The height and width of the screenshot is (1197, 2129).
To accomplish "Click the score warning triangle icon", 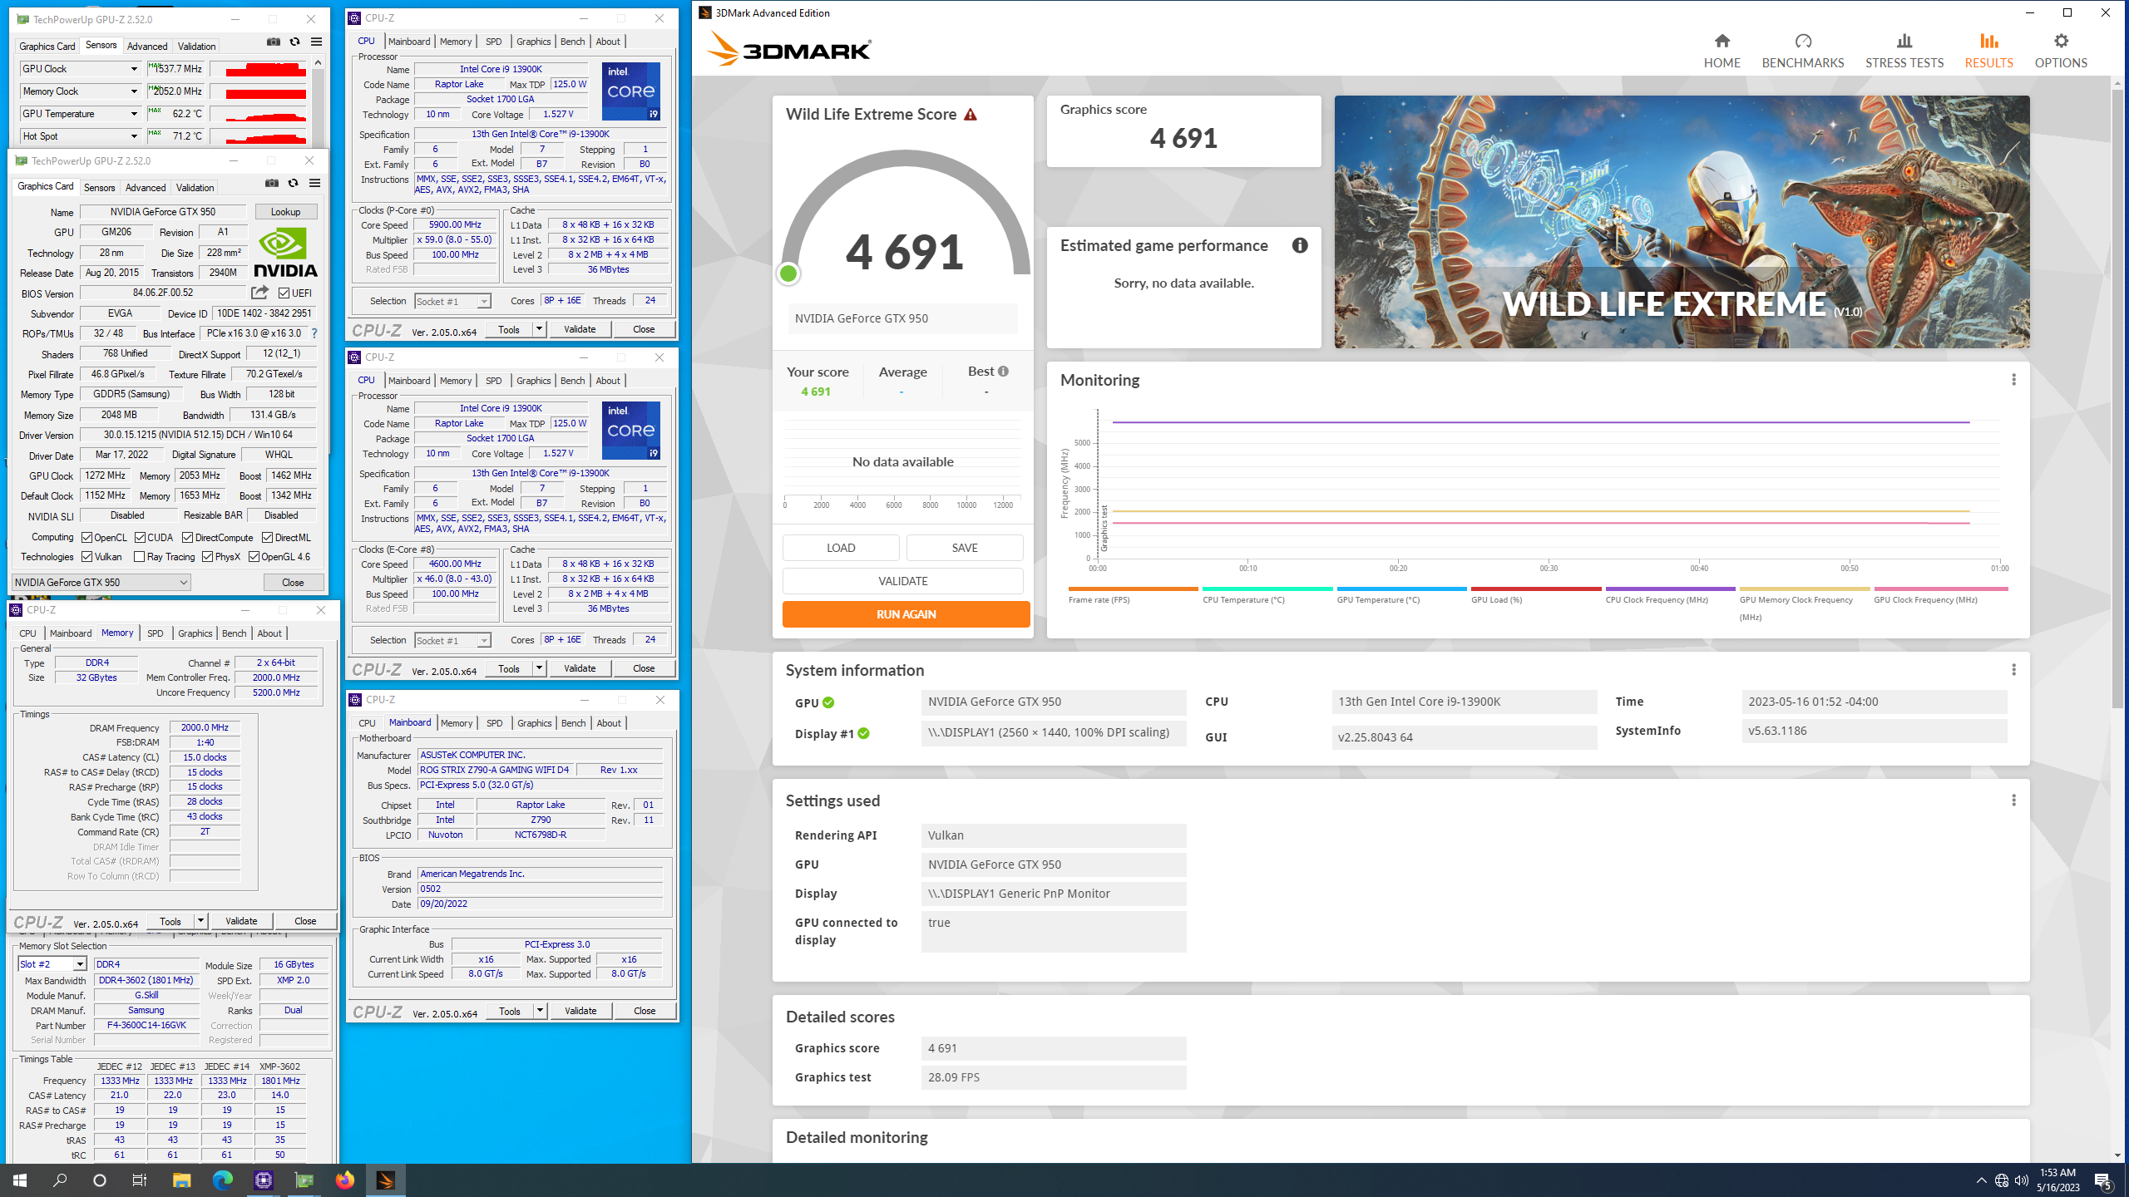I will (971, 115).
